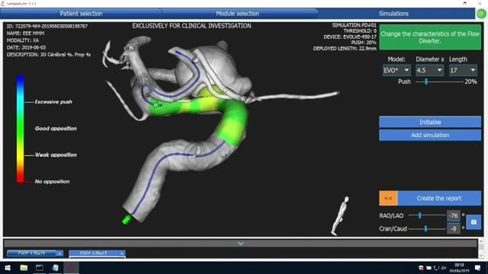Close the EVO 4.50x17 simulation tab
Viewport: 488px width, 274px height.
tap(122, 253)
